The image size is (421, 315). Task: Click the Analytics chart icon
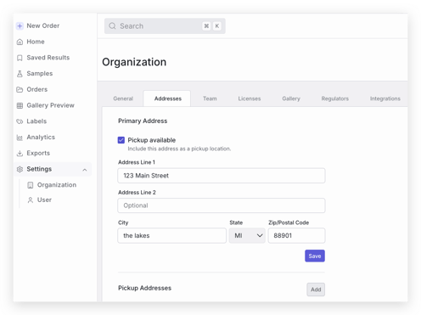(x=20, y=138)
